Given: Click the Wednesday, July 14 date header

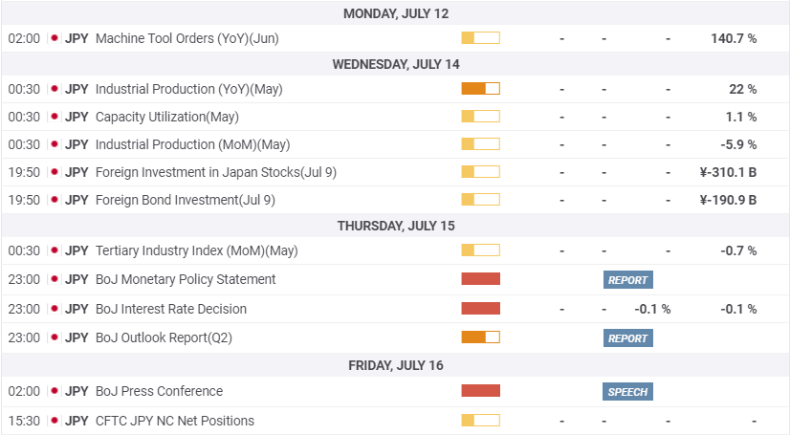Looking at the screenshot, I should pyautogui.click(x=395, y=64).
